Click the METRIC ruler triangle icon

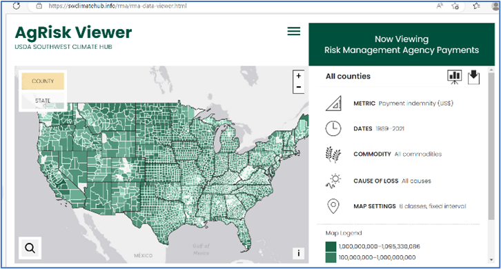333,103
